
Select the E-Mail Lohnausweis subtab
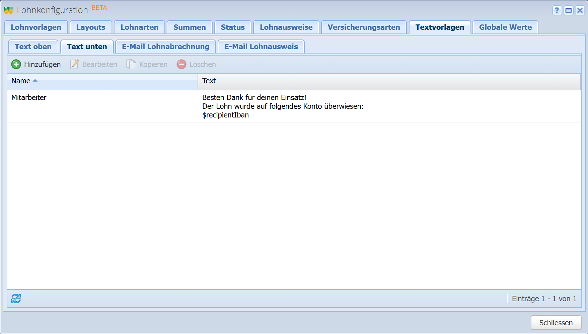pos(261,47)
